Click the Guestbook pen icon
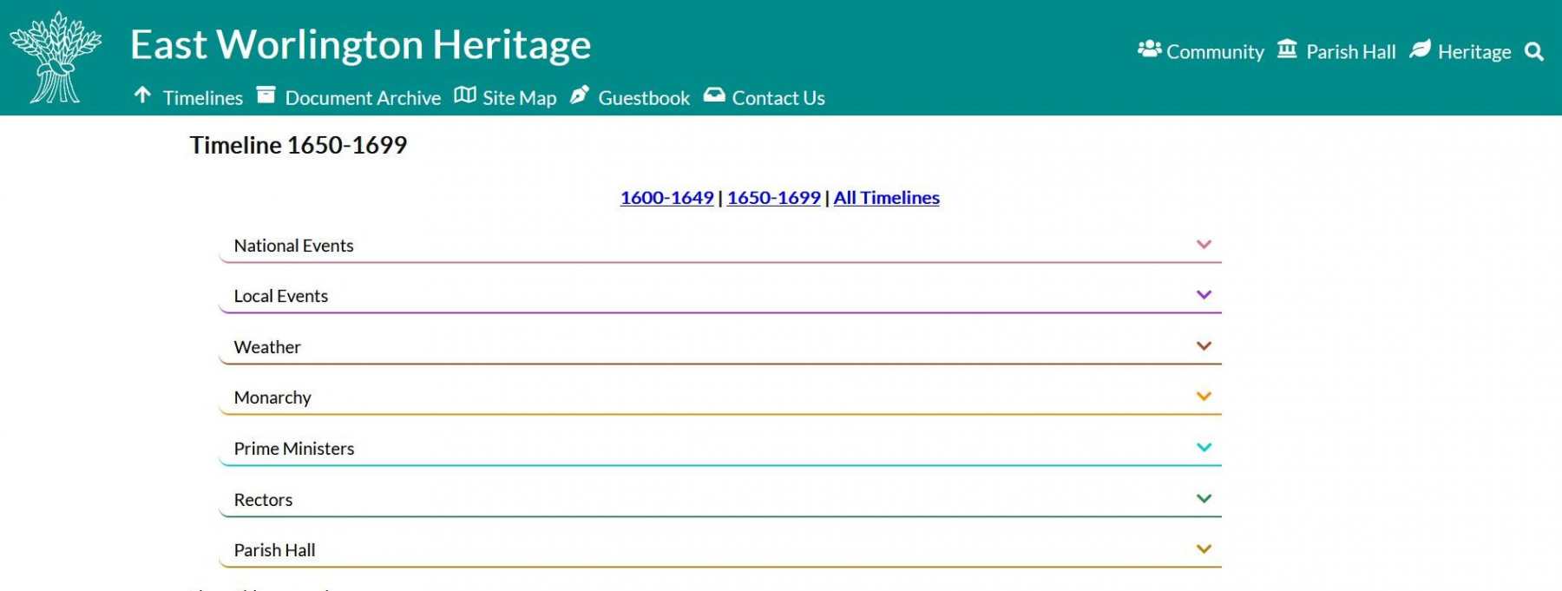The height and width of the screenshot is (591, 1562). [580, 95]
